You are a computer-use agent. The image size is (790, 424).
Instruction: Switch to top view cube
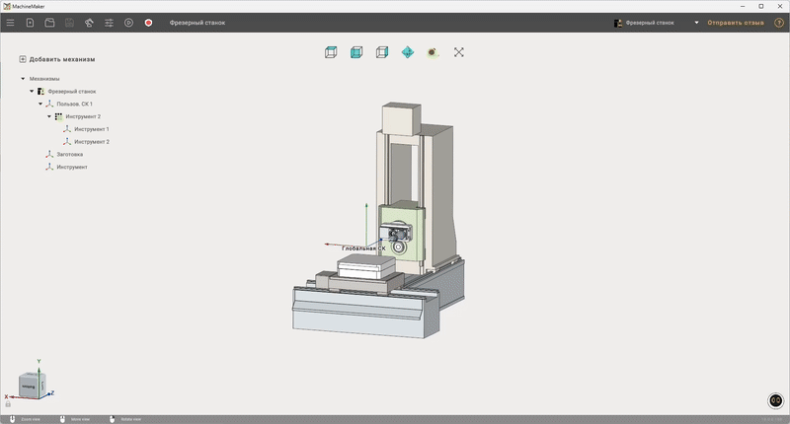coord(331,52)
